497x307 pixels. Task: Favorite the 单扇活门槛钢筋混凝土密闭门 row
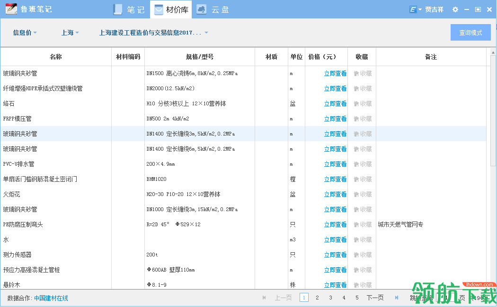(363, 179)
